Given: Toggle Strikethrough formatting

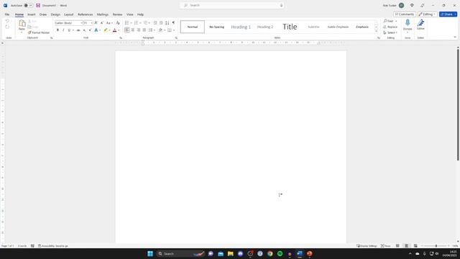Looking at the screenshot, I should [78, 30].
